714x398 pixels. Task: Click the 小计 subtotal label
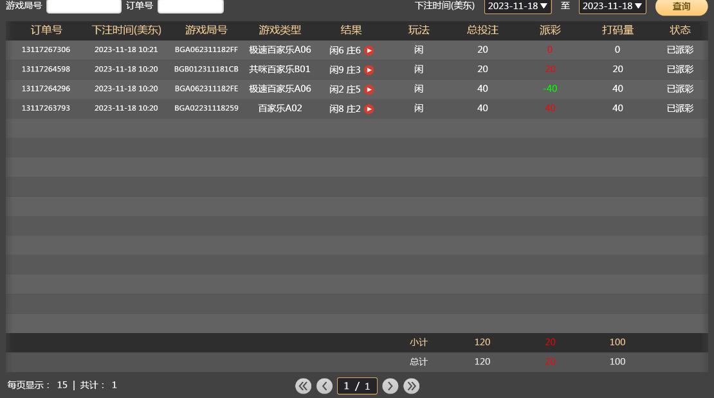click(x=419, y=343)
